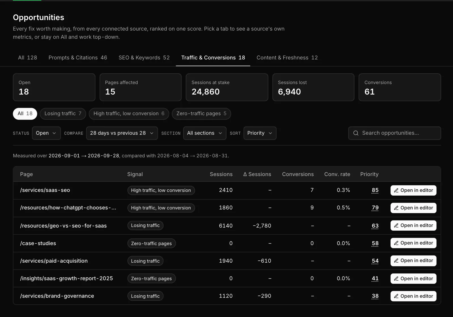Open /resources/geo-vs-seo-for-saas in editor
Screen dimensions: 453x317
click(413, 226)
